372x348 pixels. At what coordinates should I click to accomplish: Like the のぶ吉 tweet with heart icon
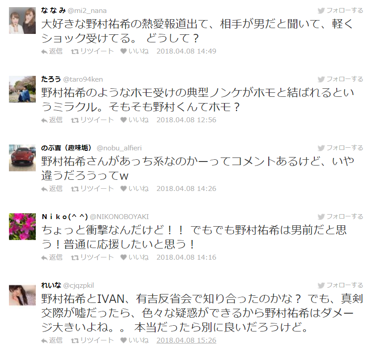pyautogui.click(x=135, y=188)
